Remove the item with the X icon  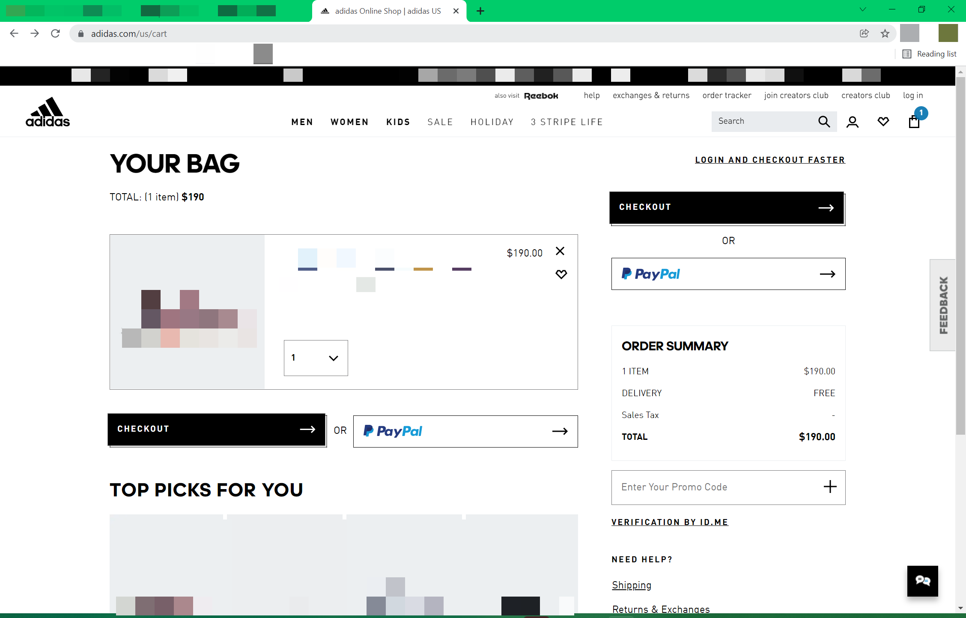(x=560, y=251)
